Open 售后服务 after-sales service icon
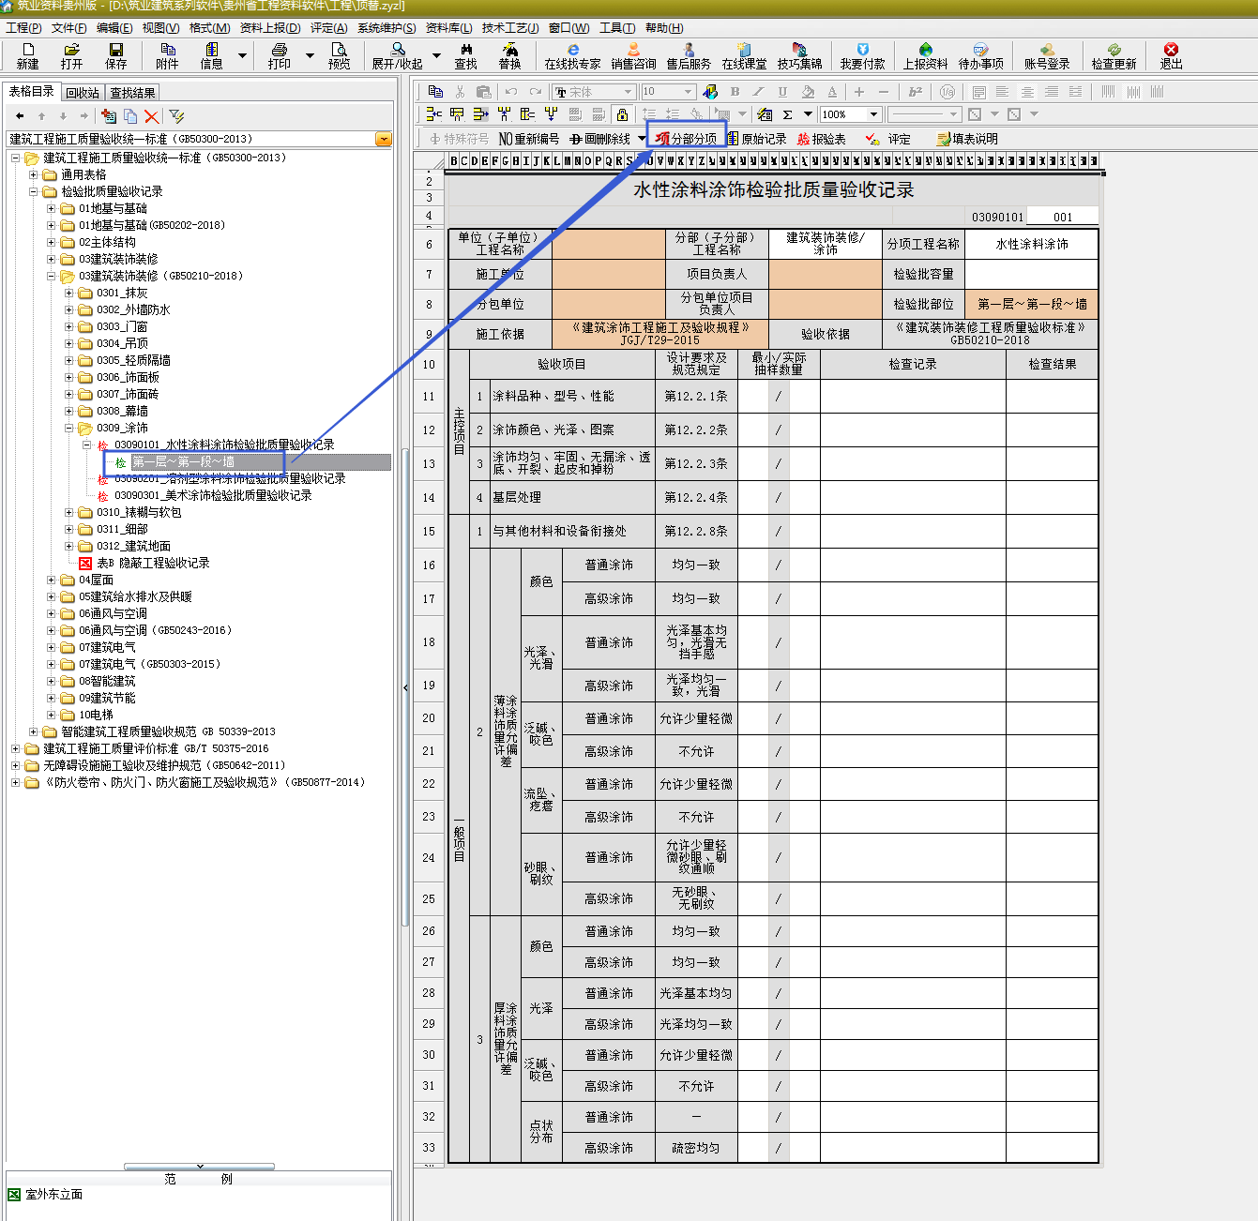This screenshot has height=1221, width=1258. (x=689, y=55)
